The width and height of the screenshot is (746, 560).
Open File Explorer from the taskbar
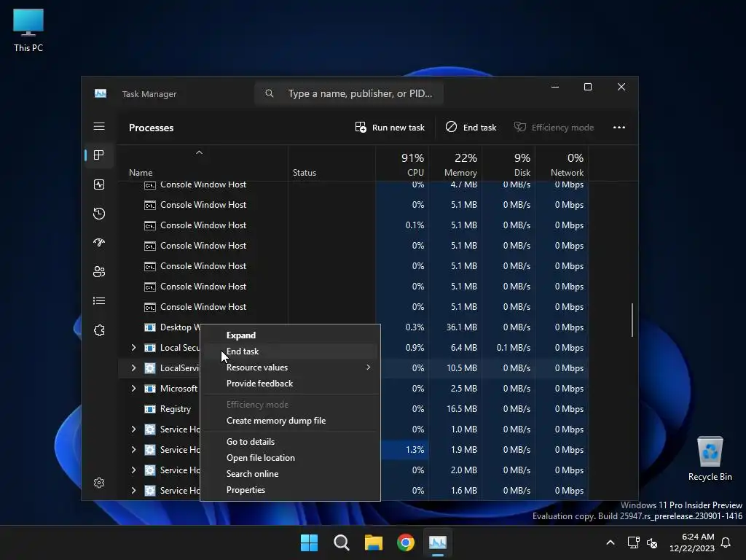tap(374, 542)
